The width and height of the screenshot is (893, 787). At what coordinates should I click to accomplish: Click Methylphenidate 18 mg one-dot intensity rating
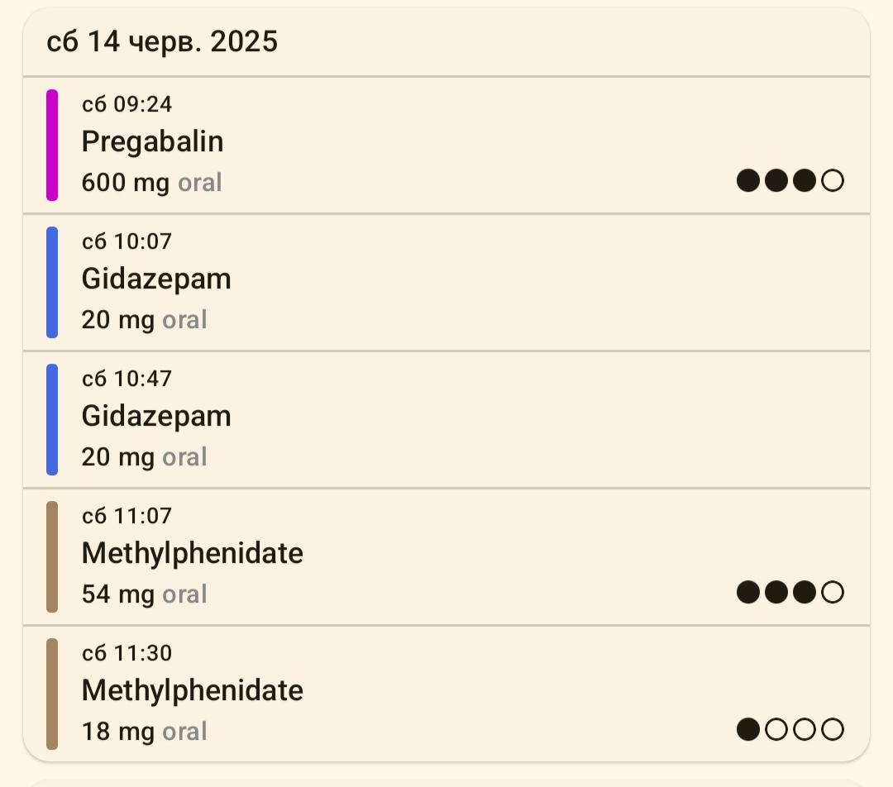(790, 729)
